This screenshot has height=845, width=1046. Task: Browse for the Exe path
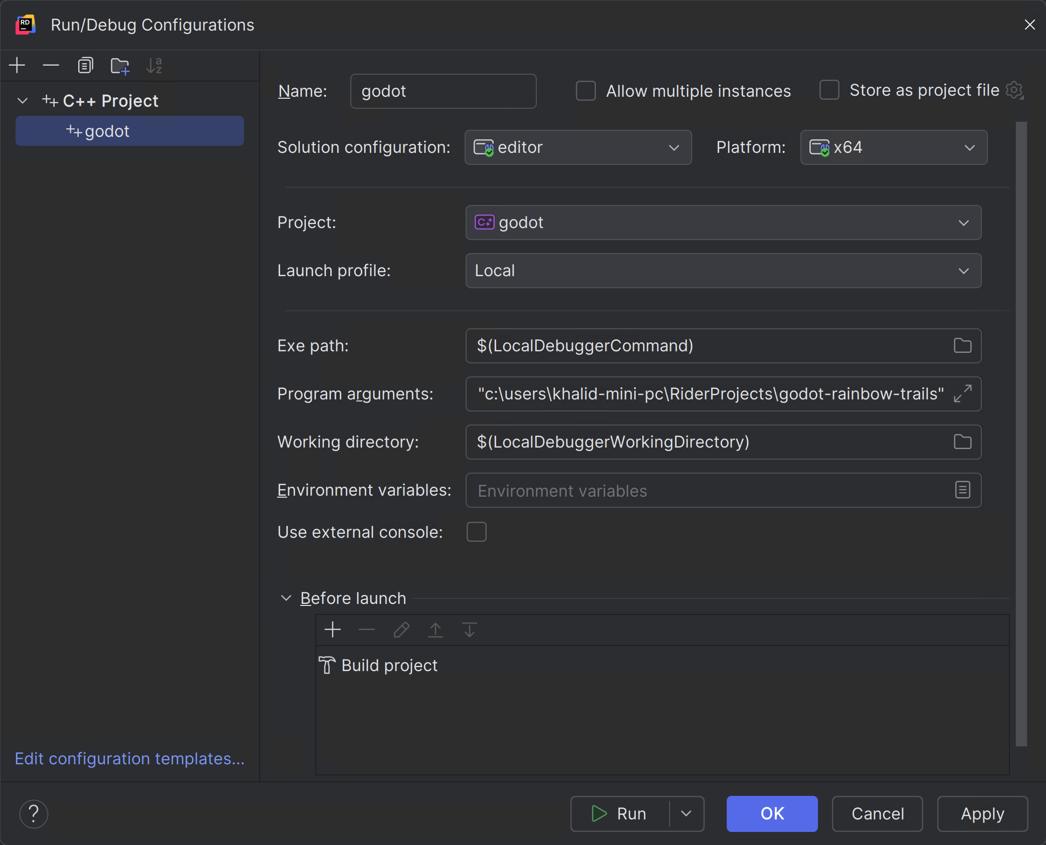tap(962, 345)
